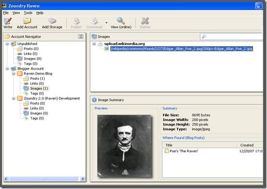Click the RSS icon beside Raven Demo Blog
The image size is (267, 189).
(x=20, y=74)
